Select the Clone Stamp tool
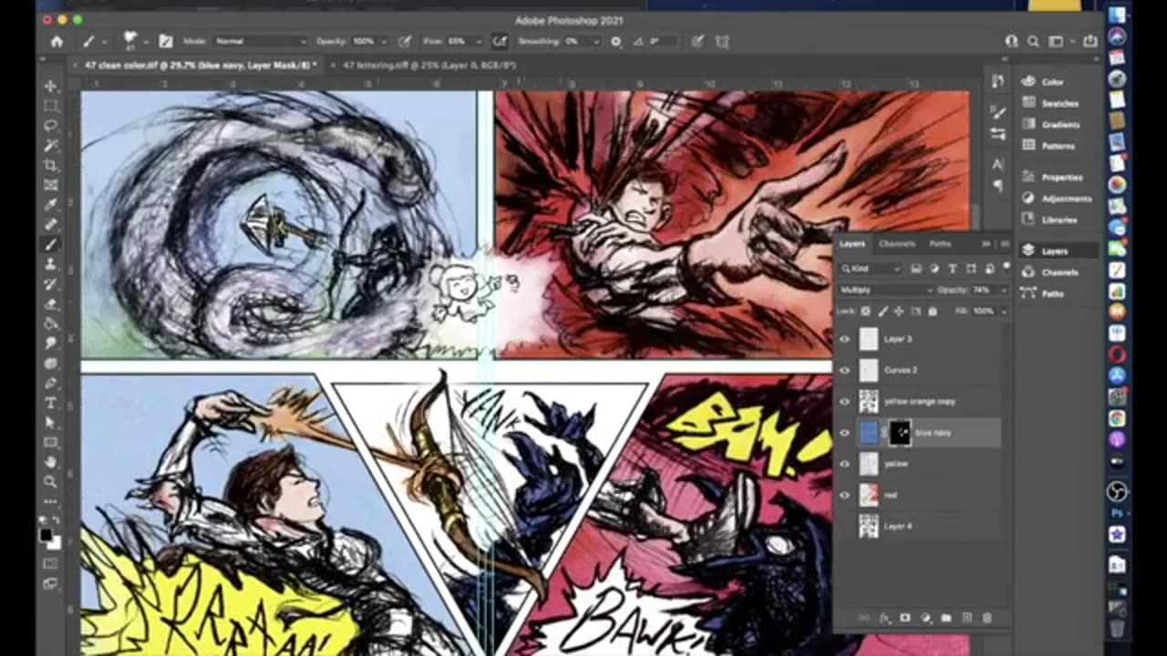The image size is (1167, 656). (51, 265)
